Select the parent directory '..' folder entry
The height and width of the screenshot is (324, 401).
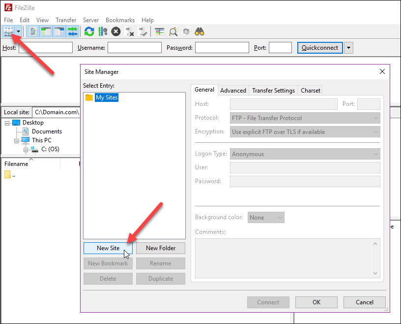point(10,175)
